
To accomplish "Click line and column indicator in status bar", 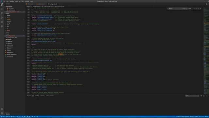I will pos(183,117).
